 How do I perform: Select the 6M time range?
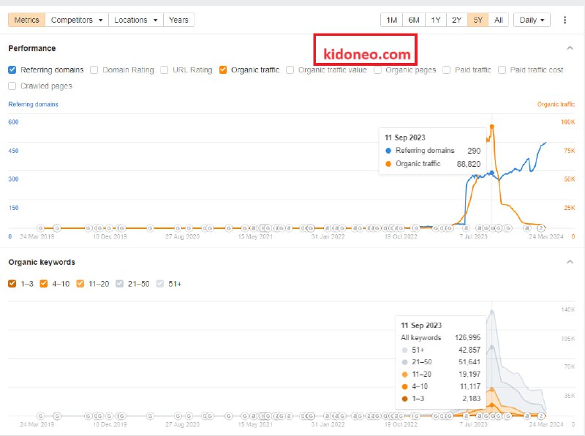coord(414,20)
